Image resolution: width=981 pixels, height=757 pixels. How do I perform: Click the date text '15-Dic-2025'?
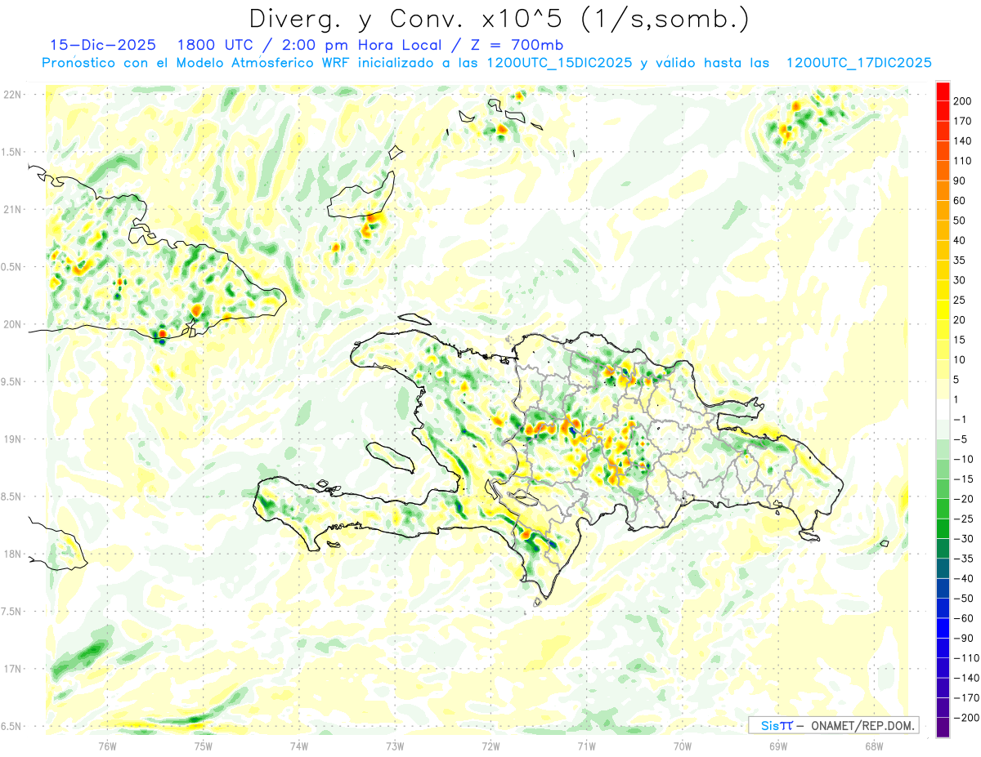coord(103,45)
